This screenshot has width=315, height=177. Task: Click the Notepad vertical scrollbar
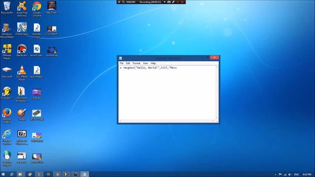click(x=217, y=92)
